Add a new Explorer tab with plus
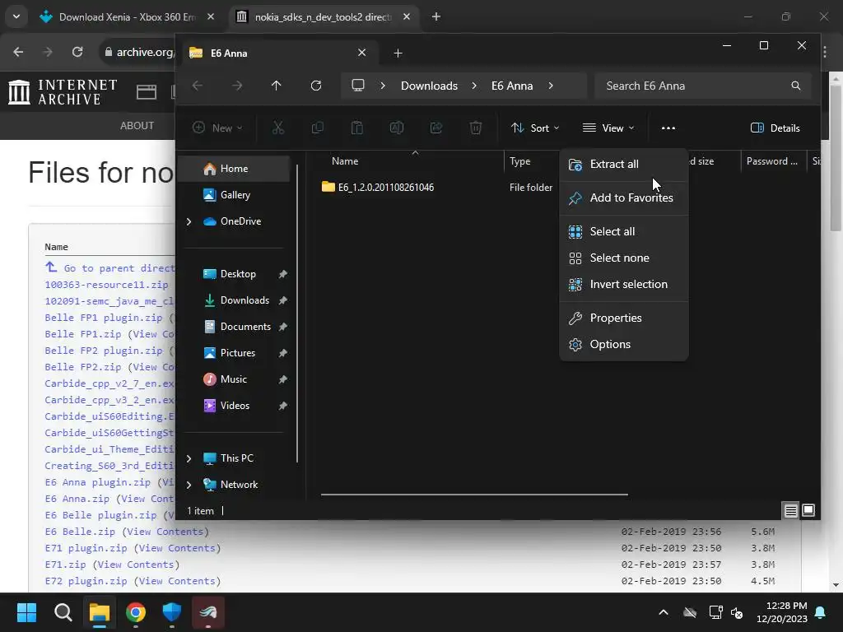843x632 pixels. pos(398,53)
